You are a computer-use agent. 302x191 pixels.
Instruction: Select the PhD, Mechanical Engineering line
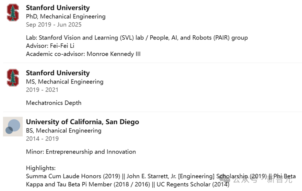[66, 17]
